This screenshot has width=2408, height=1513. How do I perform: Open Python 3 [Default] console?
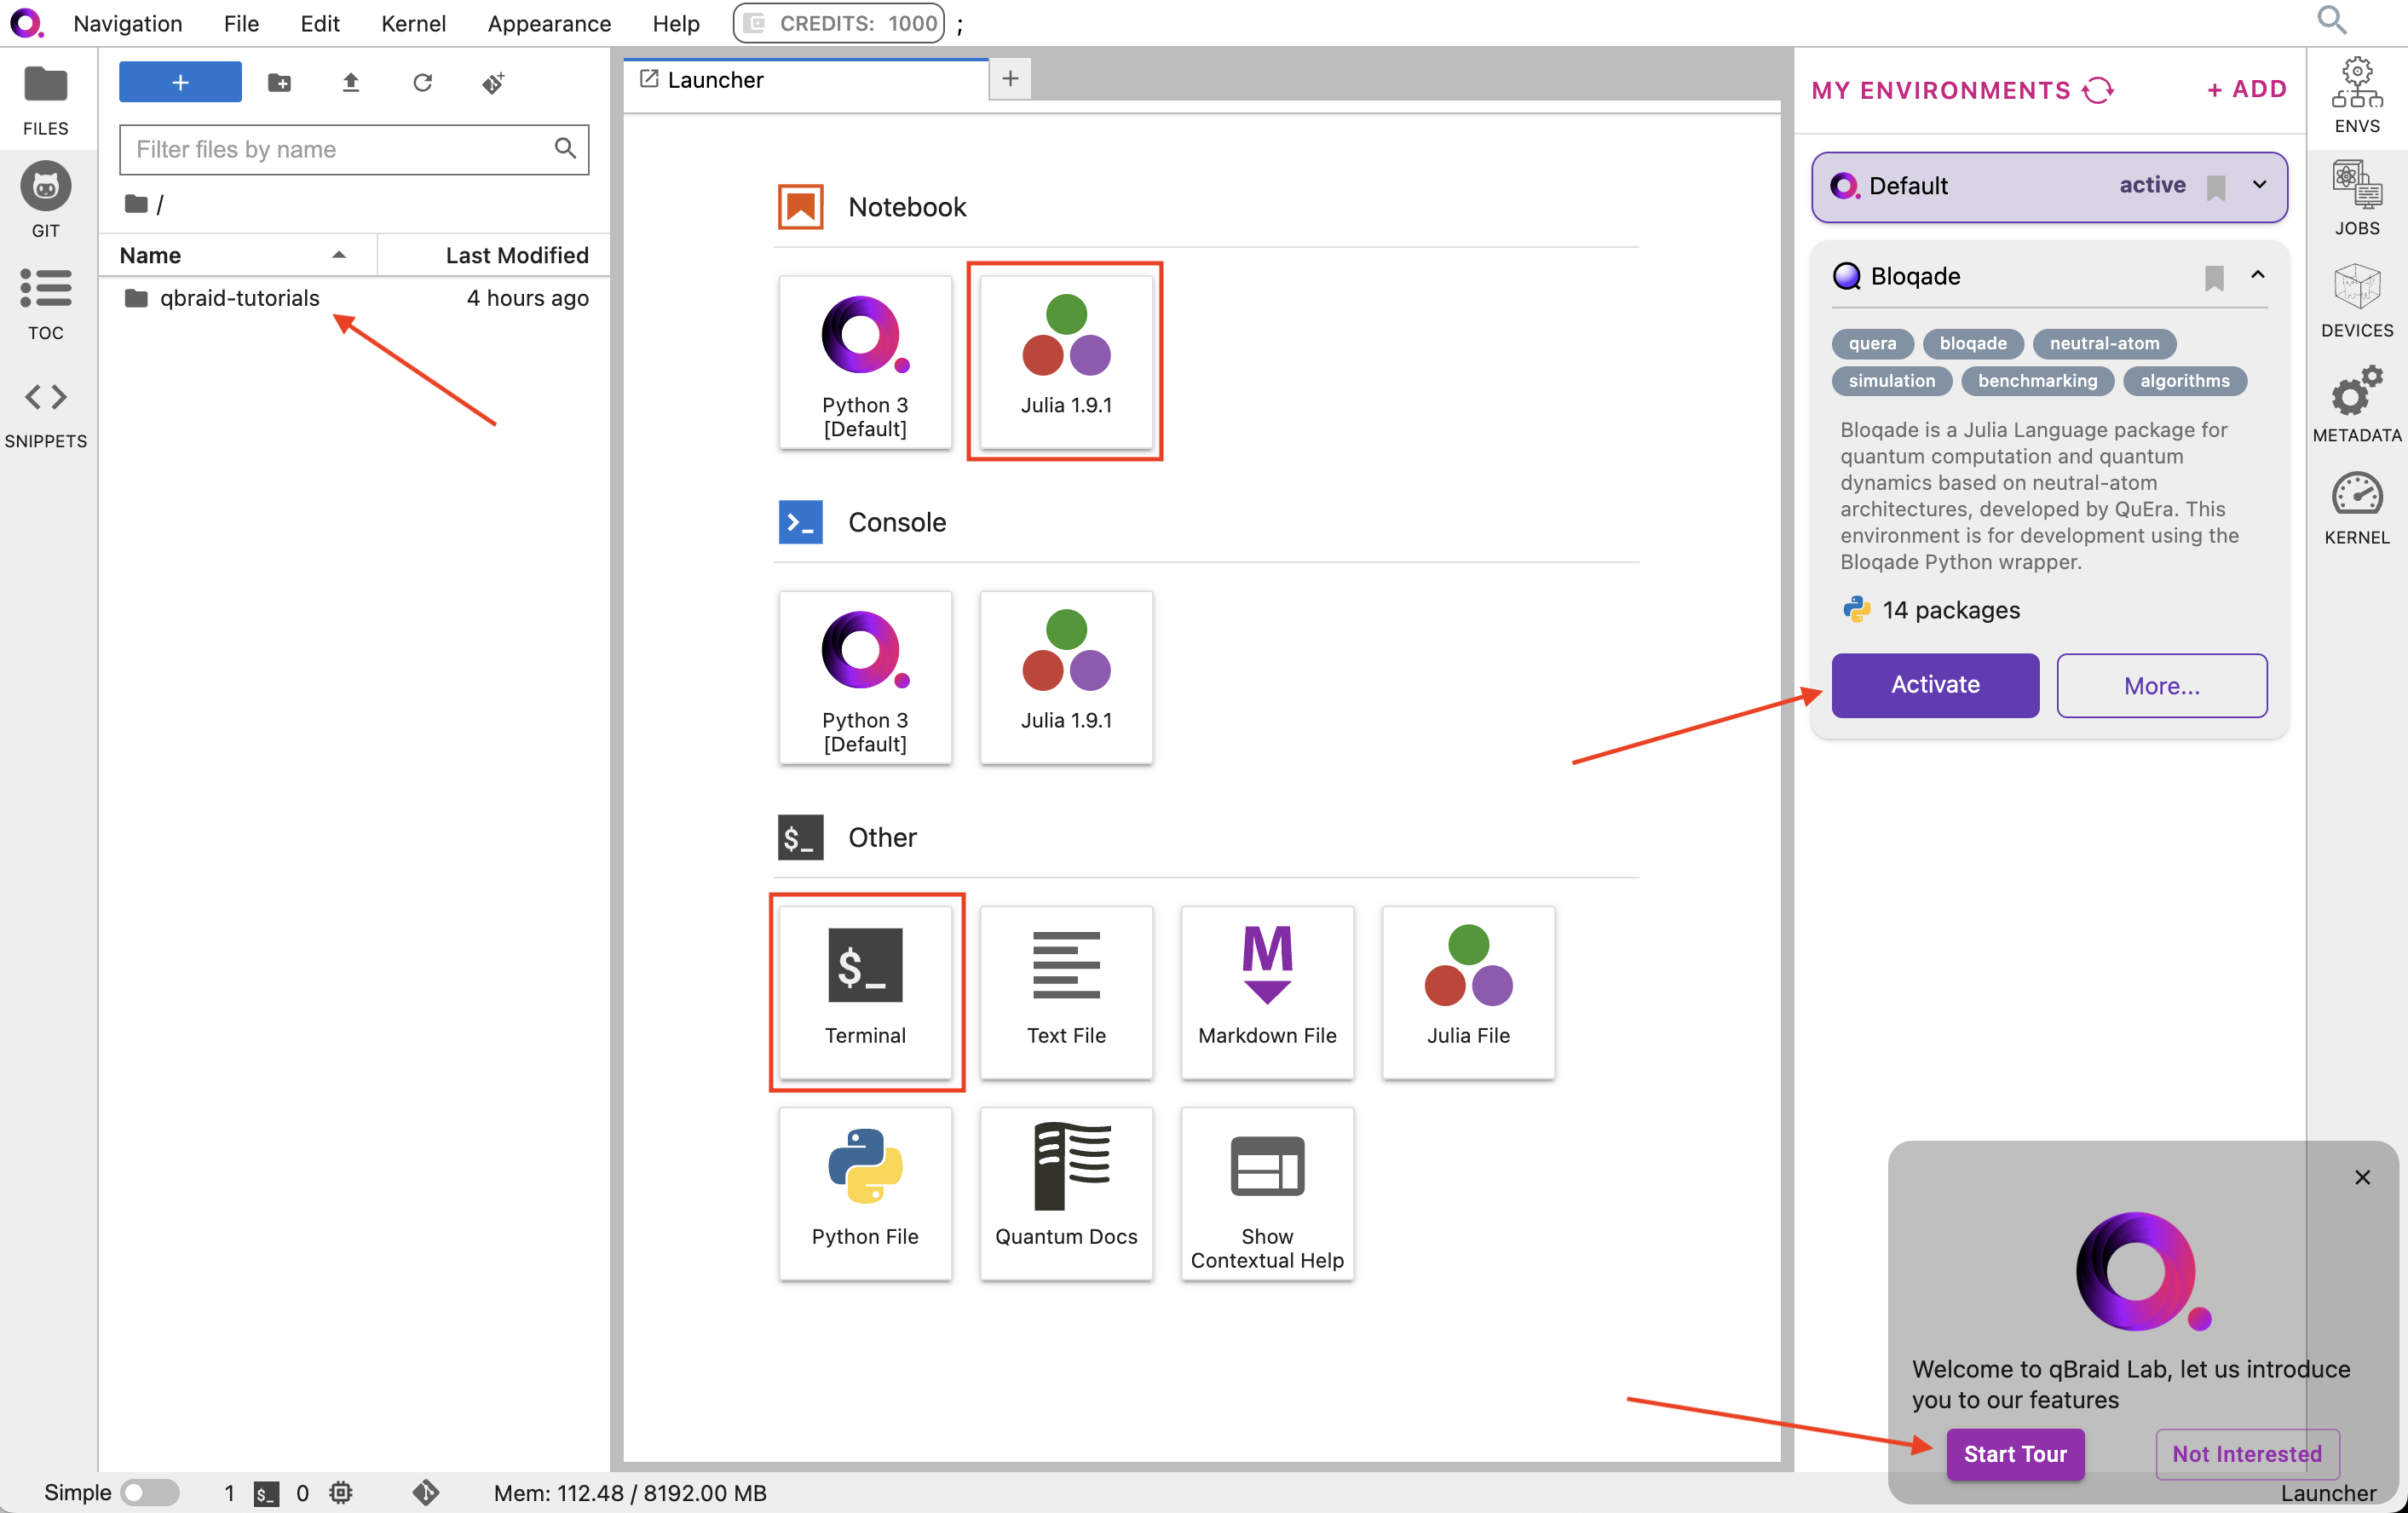865,678
